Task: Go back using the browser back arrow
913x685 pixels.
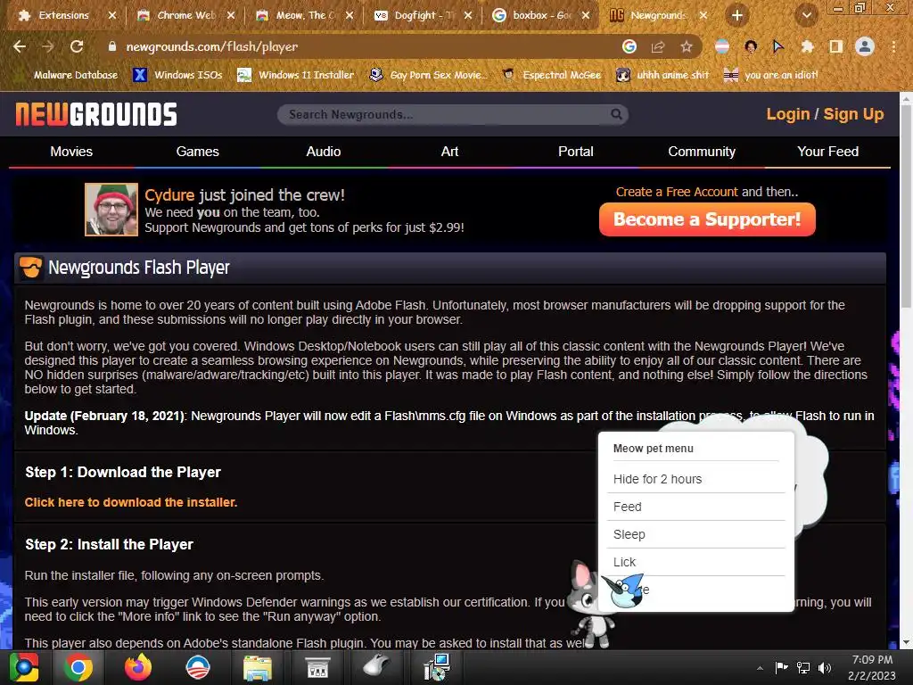Action: [20, 46]
